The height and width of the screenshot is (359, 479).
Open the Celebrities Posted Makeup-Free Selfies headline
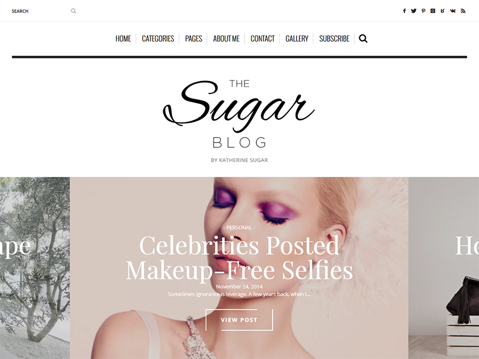tap(239, 258)
